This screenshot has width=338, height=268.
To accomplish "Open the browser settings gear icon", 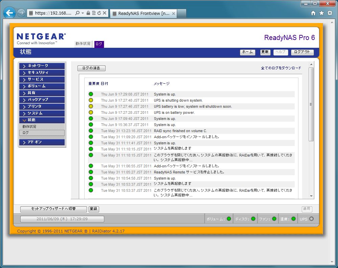I will [x=330, y=13].
